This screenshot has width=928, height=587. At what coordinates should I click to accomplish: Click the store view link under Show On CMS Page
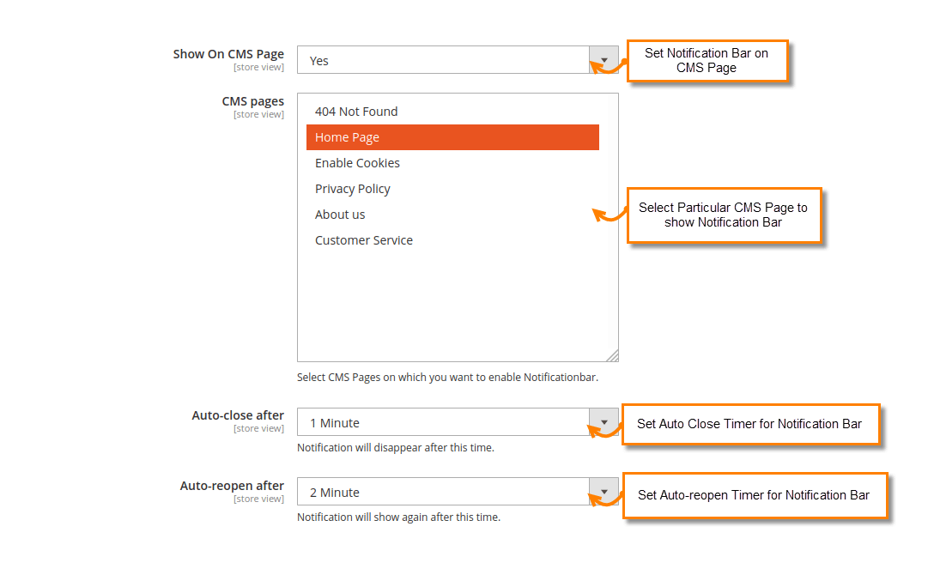[259, 66]
